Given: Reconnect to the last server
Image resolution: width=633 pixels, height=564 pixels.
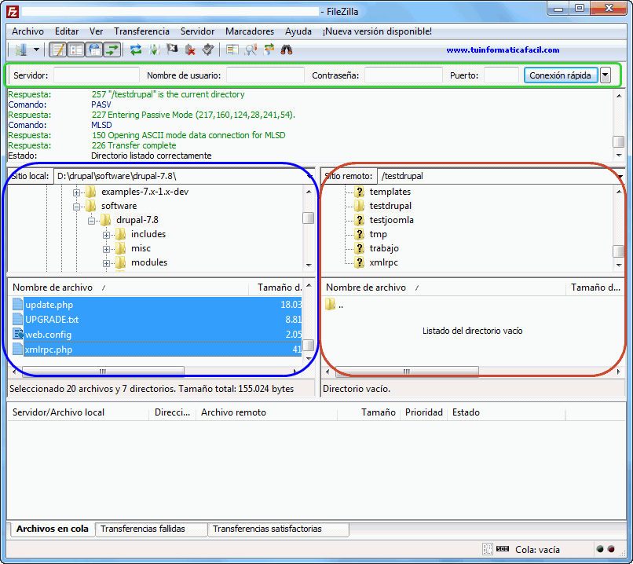Looking at the screenshot, I should click(x=208, y=49).
